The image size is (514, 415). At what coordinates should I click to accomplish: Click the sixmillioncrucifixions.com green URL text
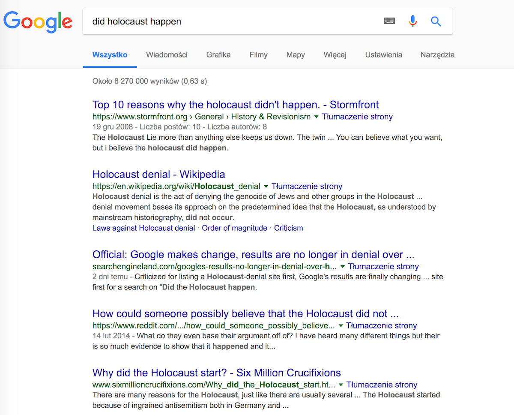pyautogui.click(x=214, y=385)
